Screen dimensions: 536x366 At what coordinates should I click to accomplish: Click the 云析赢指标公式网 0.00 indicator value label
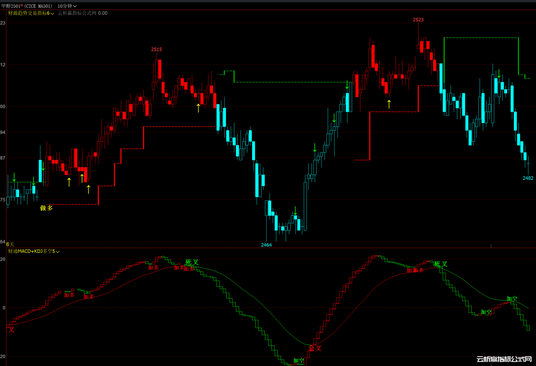point(82,13)
